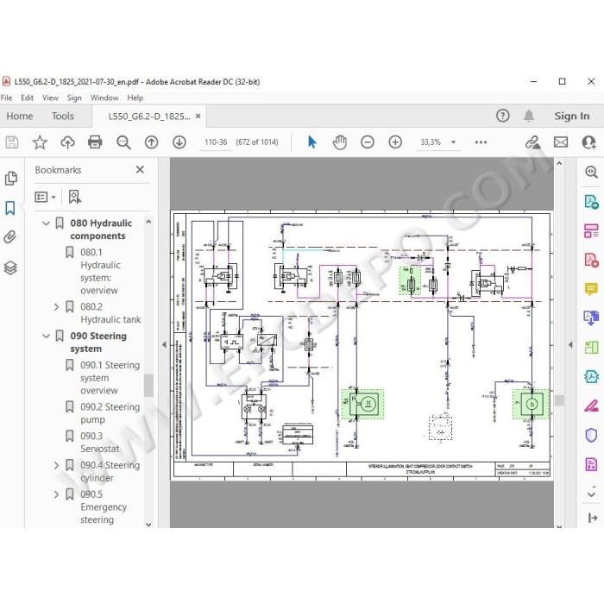This screenshot has height=604, width=604.
Task: Open the Sign menu
Action: tap(74, 98)
